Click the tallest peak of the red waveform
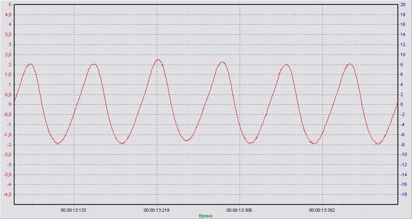412x219 pixels. [x=158, y=60]
